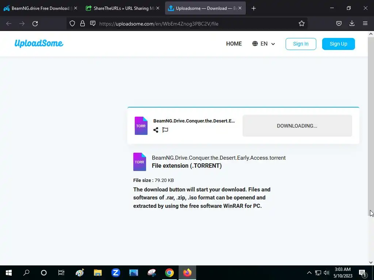Click the large TORR icon beside file extension

(x=140, y=162)
